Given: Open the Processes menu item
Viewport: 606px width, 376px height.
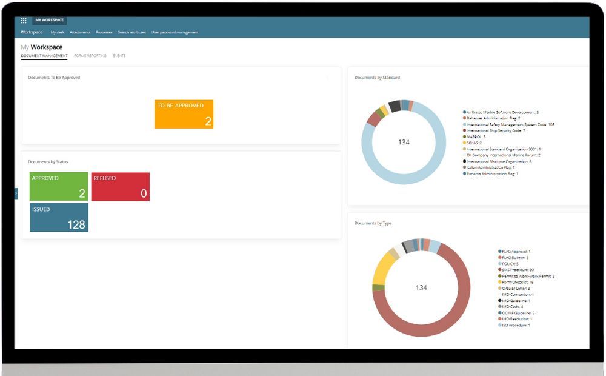Looking at the screenshot, I should pyautogui.click(x=104, y=32).
